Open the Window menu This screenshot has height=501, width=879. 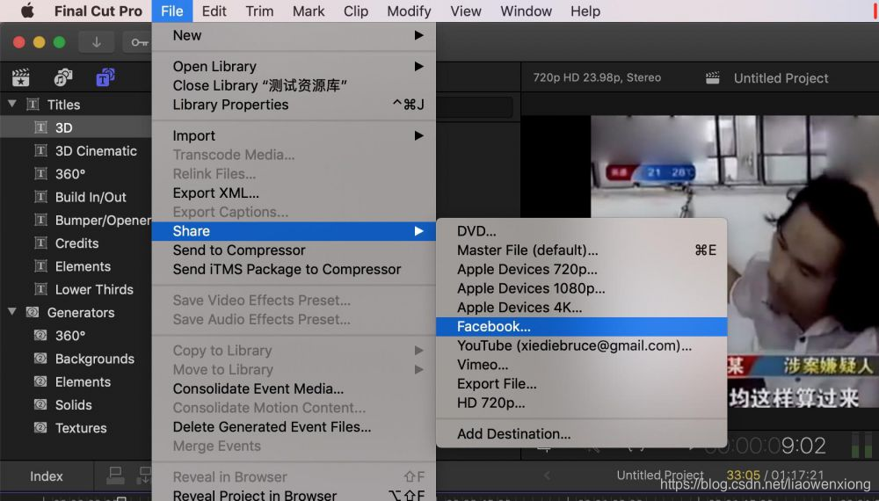[x=526, y=11]
